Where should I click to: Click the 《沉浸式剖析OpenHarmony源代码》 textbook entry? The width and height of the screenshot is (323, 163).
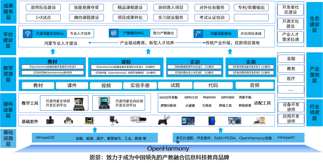[53, 73]
